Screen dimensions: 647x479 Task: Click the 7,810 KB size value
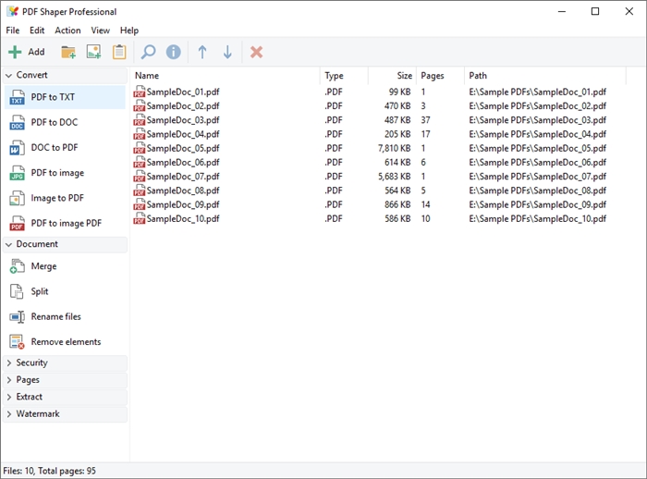pyautogui.click(x=395, y=148)
